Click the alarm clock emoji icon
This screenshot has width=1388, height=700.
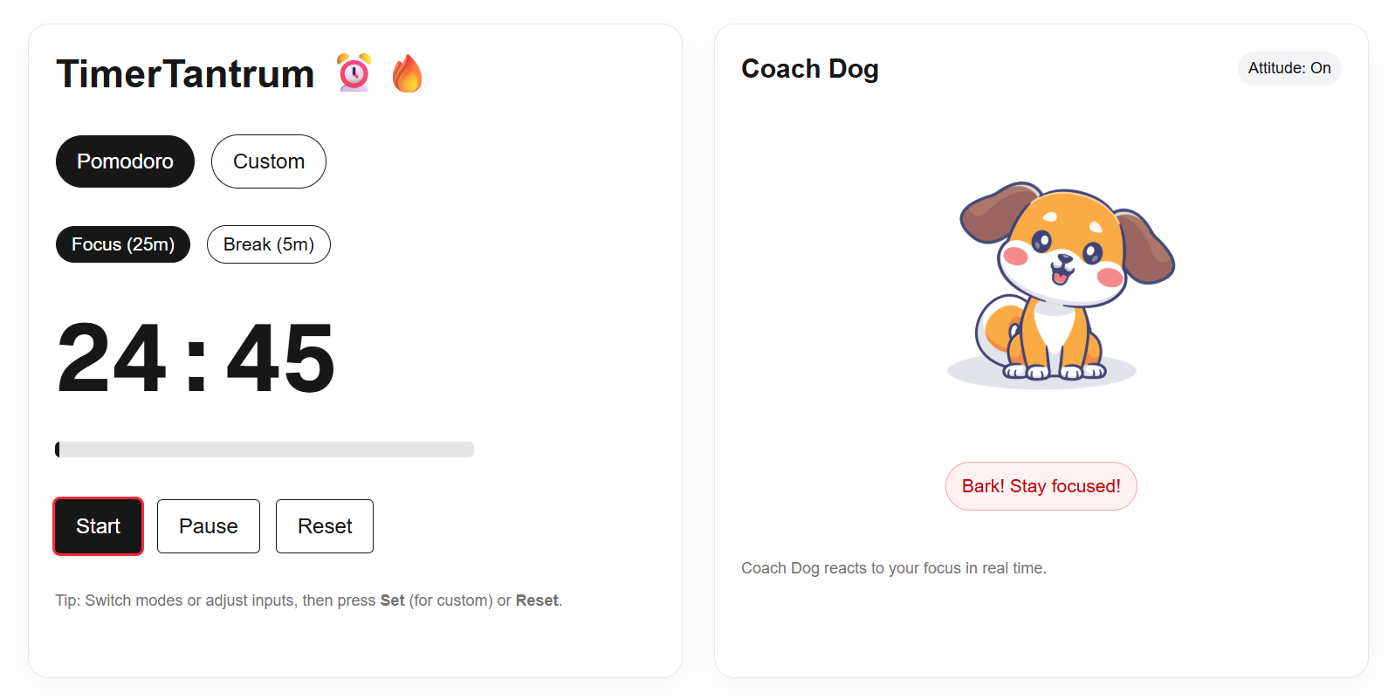click(x=354, y=72)
